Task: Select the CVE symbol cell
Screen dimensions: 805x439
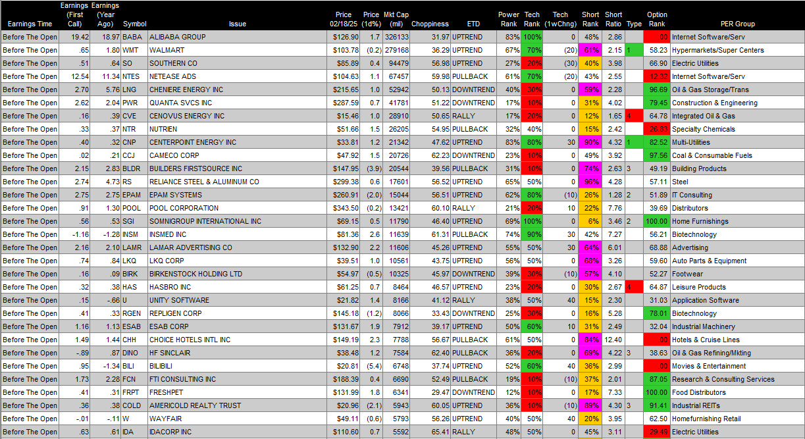Action: [x=134, y=116]
